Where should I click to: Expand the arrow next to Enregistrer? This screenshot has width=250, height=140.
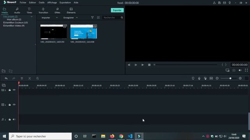point(77,17)
